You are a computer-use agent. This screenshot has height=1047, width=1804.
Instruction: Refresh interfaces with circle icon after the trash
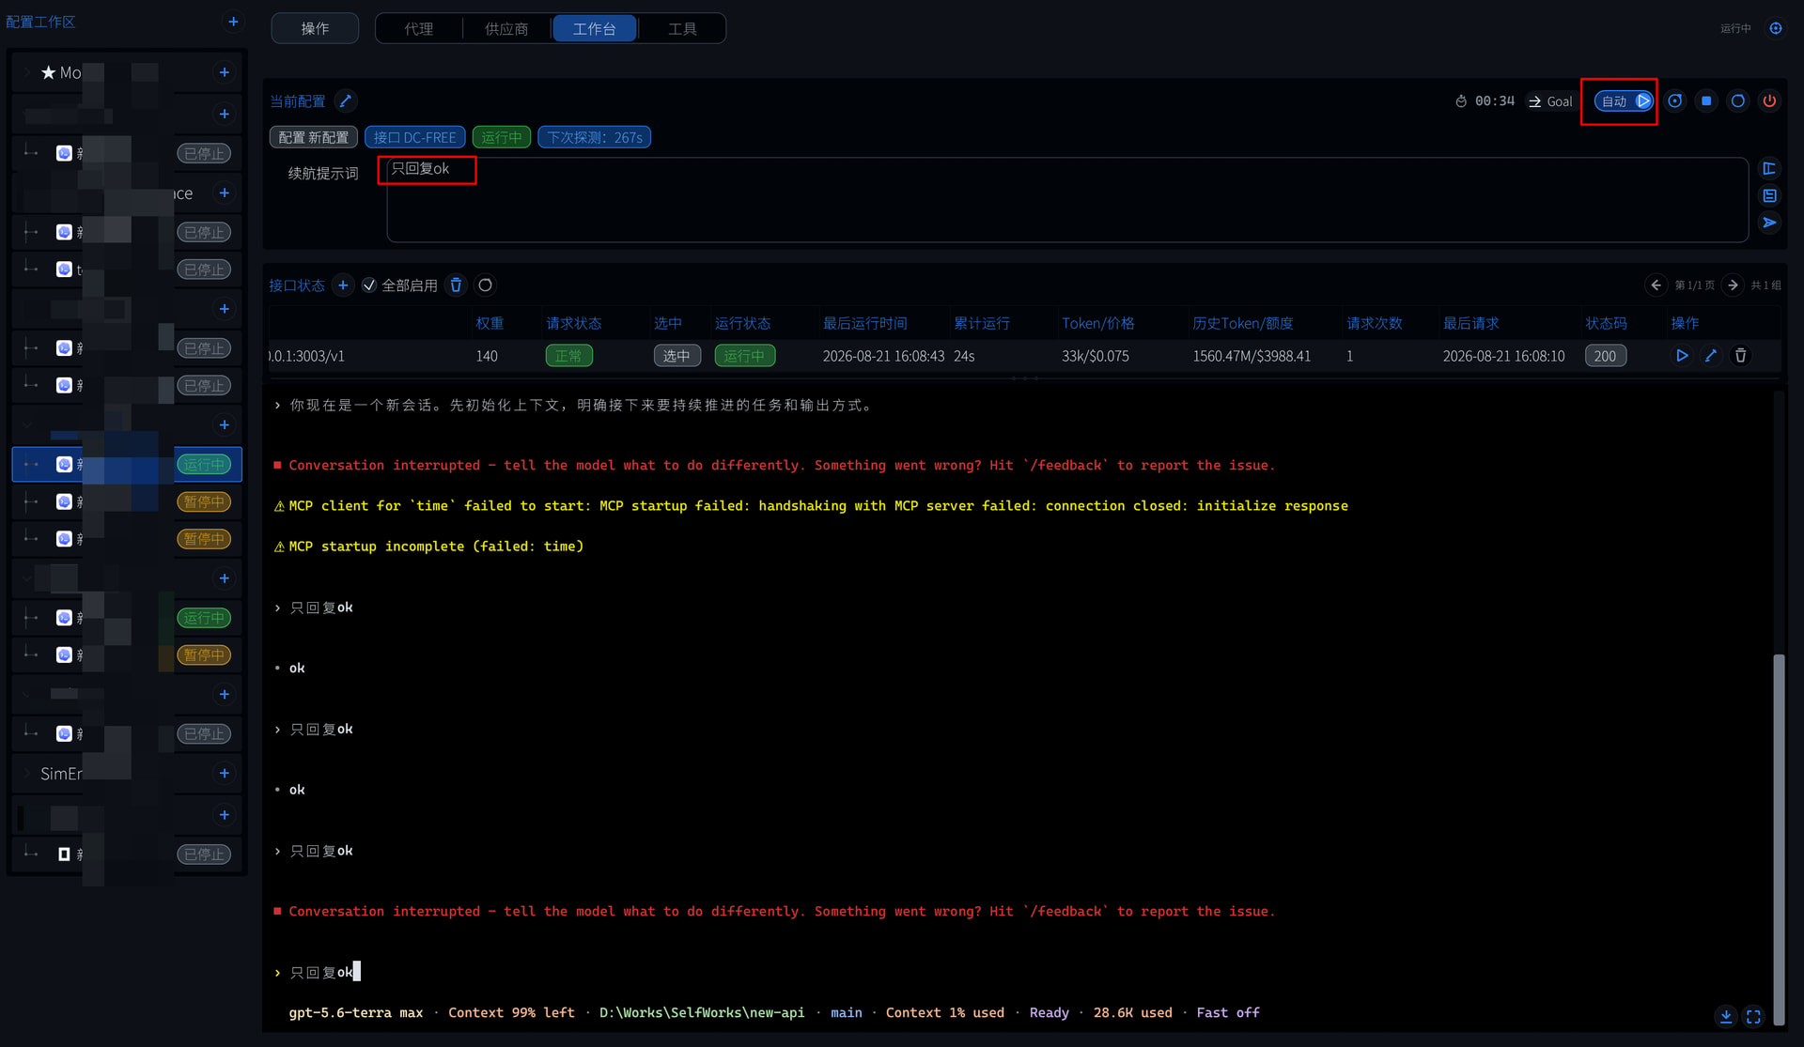coord(485,285)
